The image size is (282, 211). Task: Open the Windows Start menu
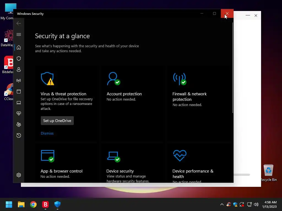click(9, 204)
